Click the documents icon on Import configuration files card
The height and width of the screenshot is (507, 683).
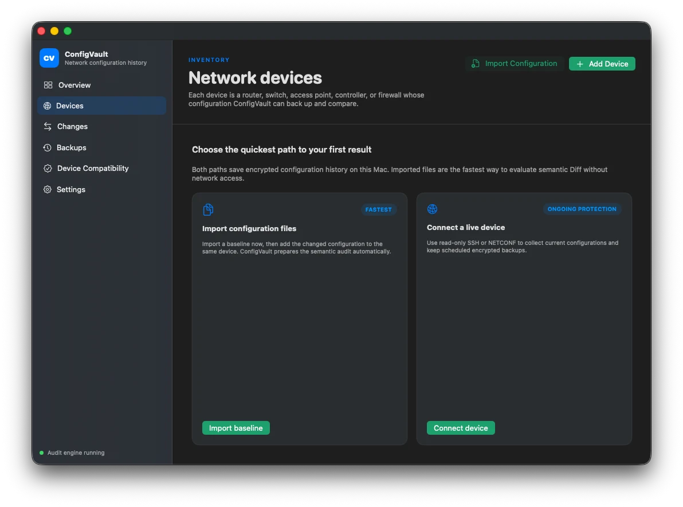[x=208, y=210]
